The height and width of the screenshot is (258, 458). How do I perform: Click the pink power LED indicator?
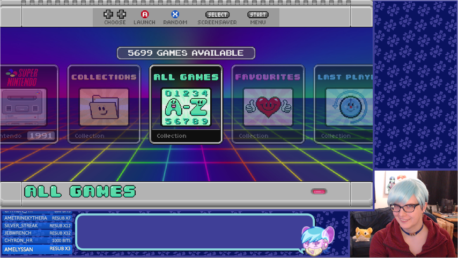319,191
